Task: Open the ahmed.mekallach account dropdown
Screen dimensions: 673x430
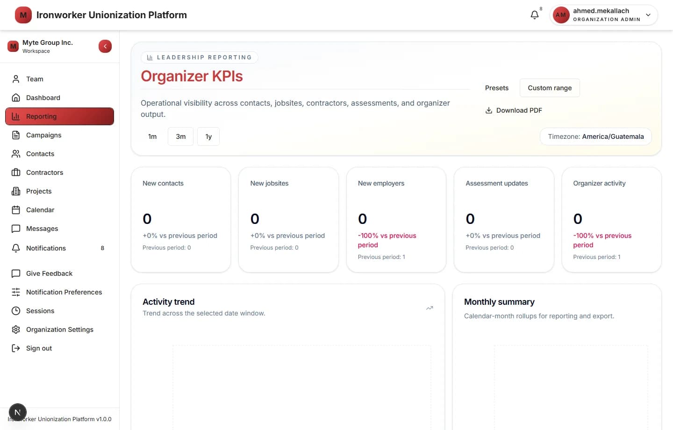Action: tap(604, 15)
